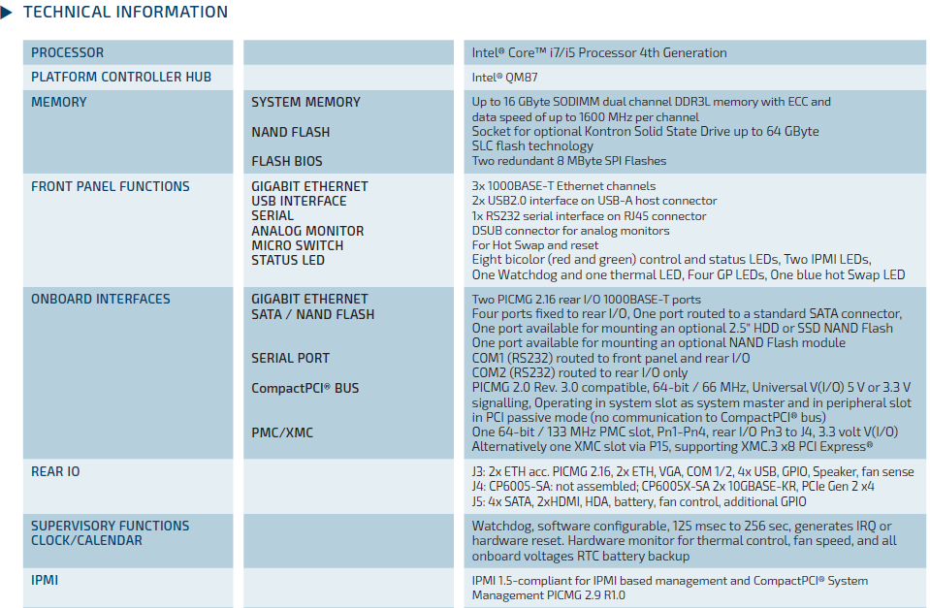The image size is (930, 608).
Task: Click the 'SLC flash technology' line
Action: pos(532,145)
